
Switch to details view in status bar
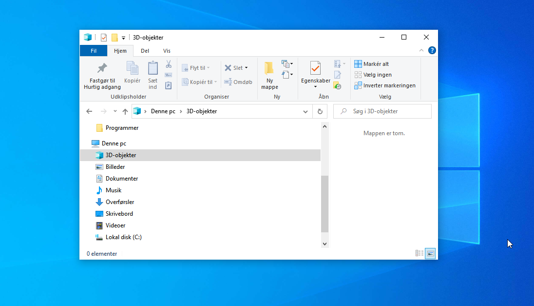420,253
